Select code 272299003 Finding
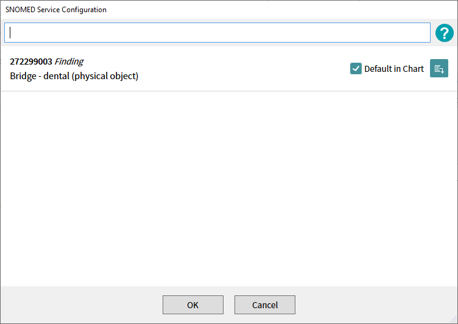 (47, 62)
